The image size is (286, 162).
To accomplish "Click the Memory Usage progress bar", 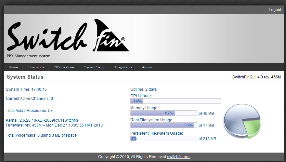I will pyautogui.click(x=163, y=113).
